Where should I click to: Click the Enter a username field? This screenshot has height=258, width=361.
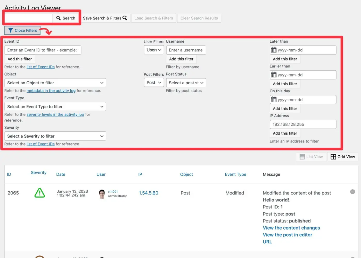(x=186, y=50)
